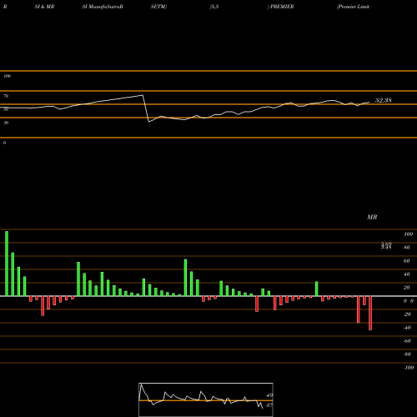Image resolution: width=417 pixels, height=417 pixels.
Task: Click the -60 label on MR axis
Action: [407, 341]
